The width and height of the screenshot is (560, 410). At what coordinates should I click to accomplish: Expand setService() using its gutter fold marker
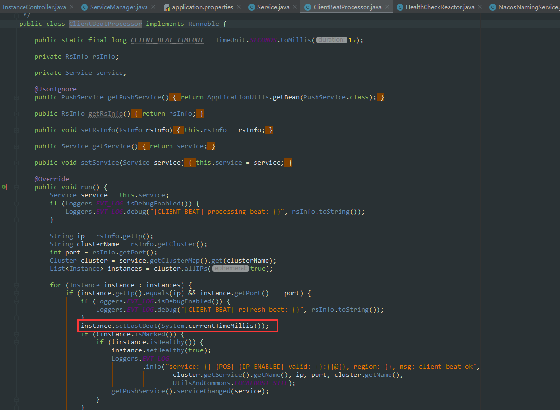(x=16, y=163)
